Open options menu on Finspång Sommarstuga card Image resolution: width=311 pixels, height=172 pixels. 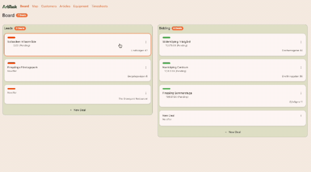pyautogui.click(x=301, y=93)
